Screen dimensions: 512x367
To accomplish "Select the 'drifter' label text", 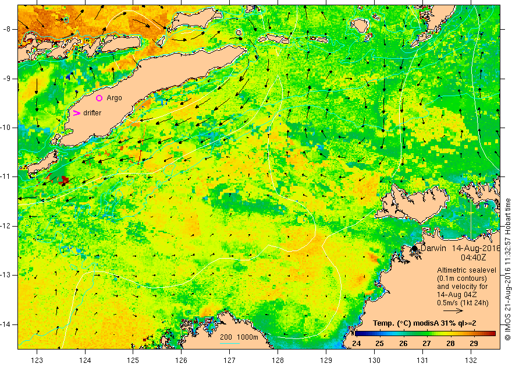I will [x=93, y=113].
